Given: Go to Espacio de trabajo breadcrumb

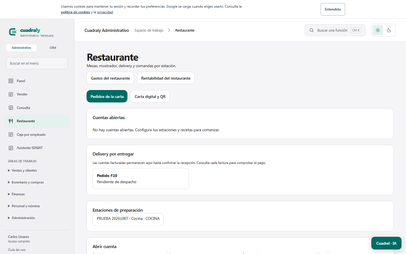Looking at the screenshot, I should tap(149, 30).
